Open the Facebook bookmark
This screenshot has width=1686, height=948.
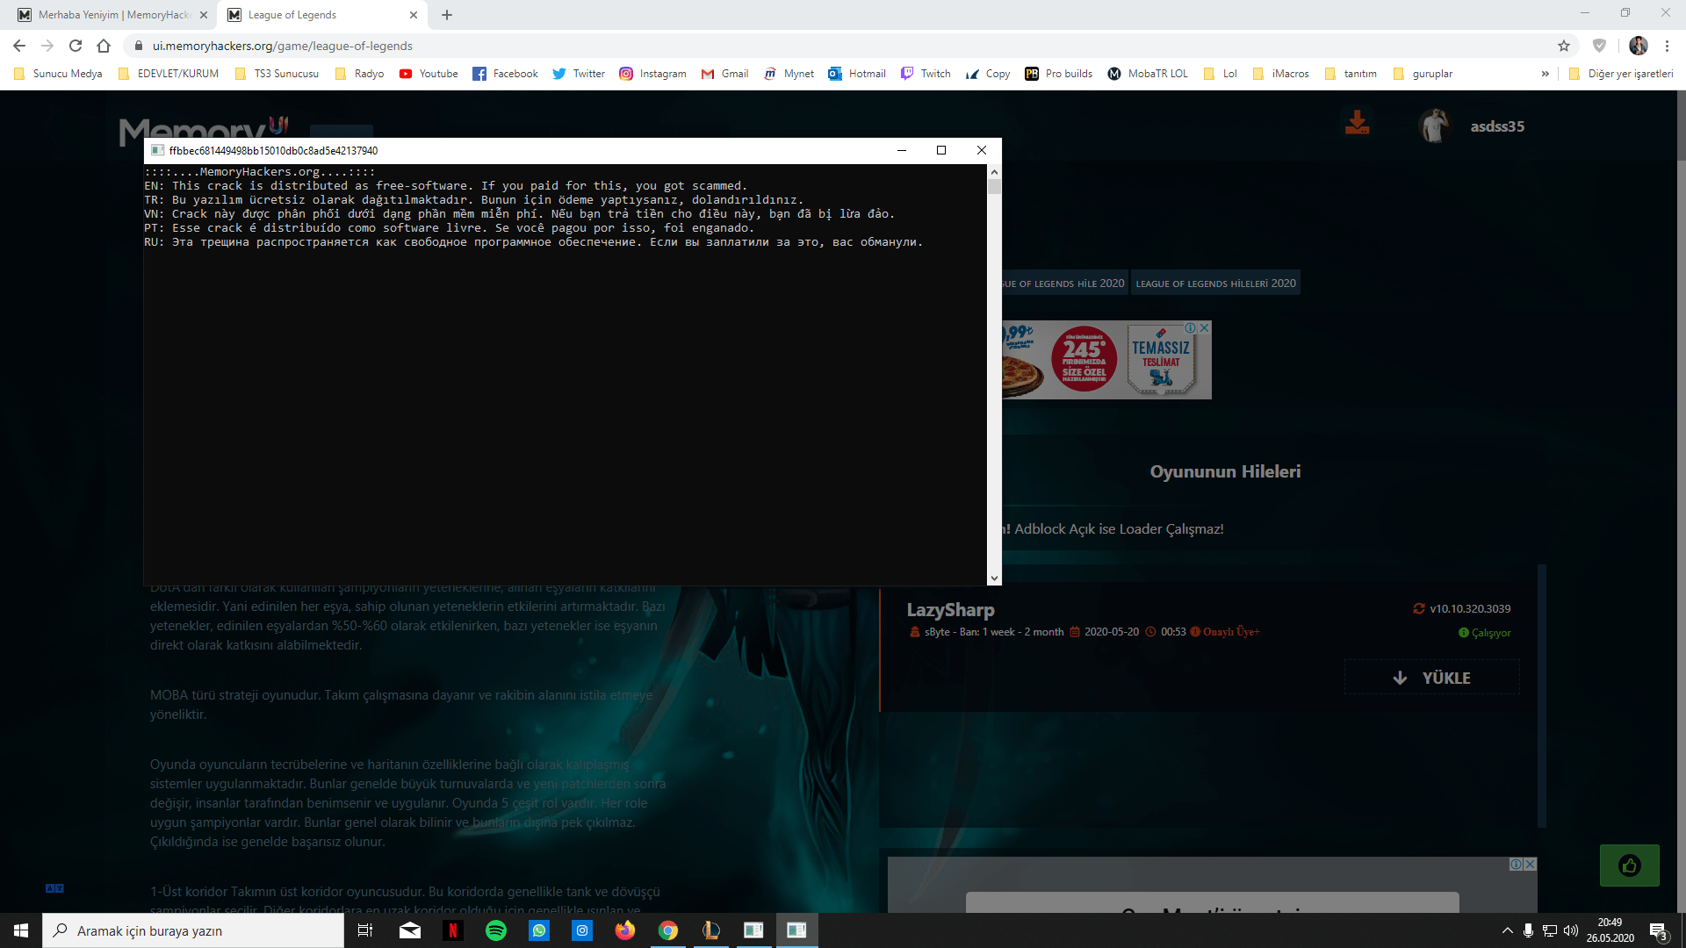[x=505, y=74]
